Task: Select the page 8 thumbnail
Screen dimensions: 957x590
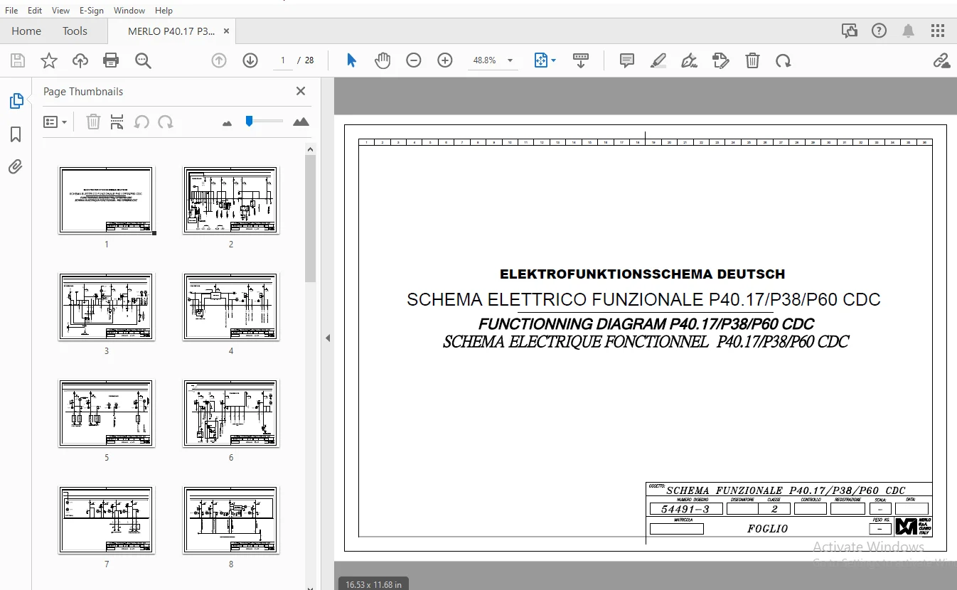Action: click(x=231, y=520)
